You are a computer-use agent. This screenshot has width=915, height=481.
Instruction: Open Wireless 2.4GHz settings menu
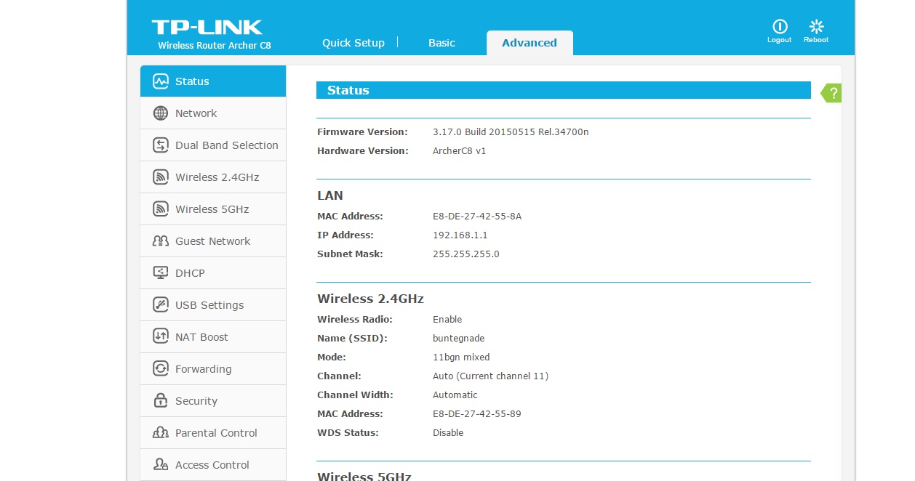213,177
